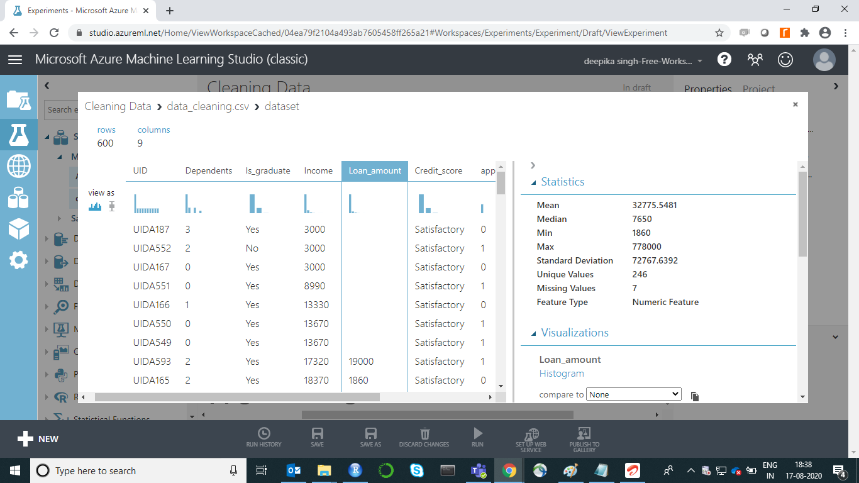The image size is (859, 483).
Task: Click the data_cleaning.csv breadcrumb
Action: pos(208,106)
